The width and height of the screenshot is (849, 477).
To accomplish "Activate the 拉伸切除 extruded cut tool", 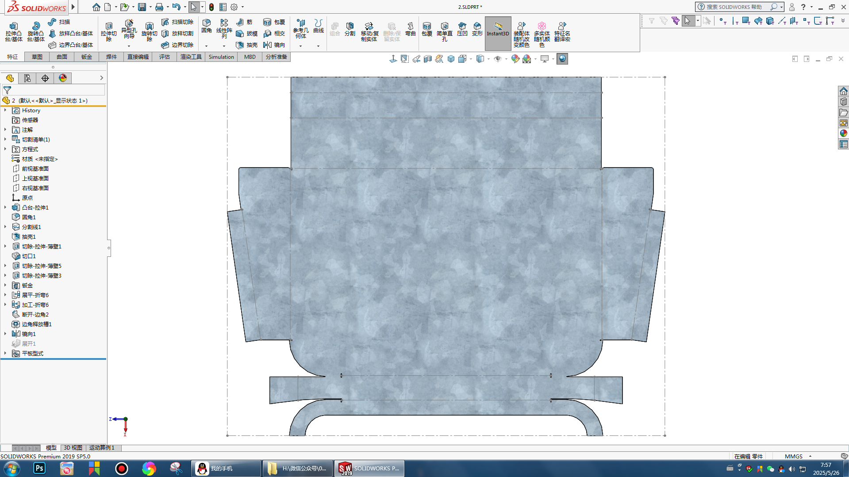I will (109, 32).
